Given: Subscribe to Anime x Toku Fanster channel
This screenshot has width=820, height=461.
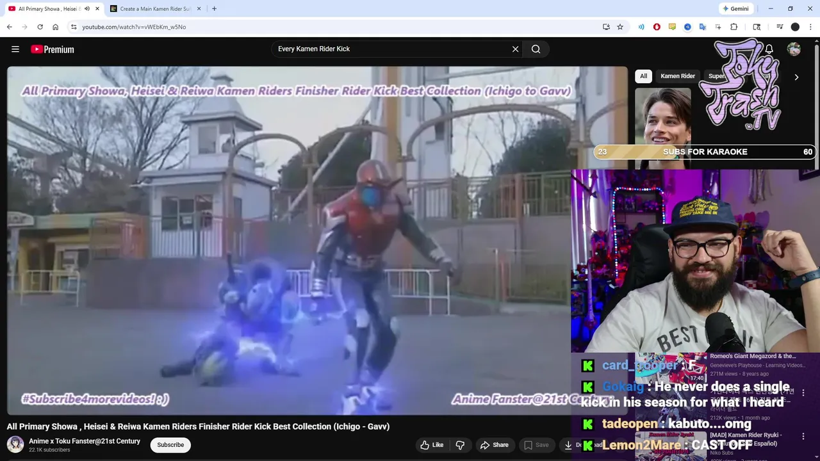Looking at the screenshot, I should click(170, 445).
